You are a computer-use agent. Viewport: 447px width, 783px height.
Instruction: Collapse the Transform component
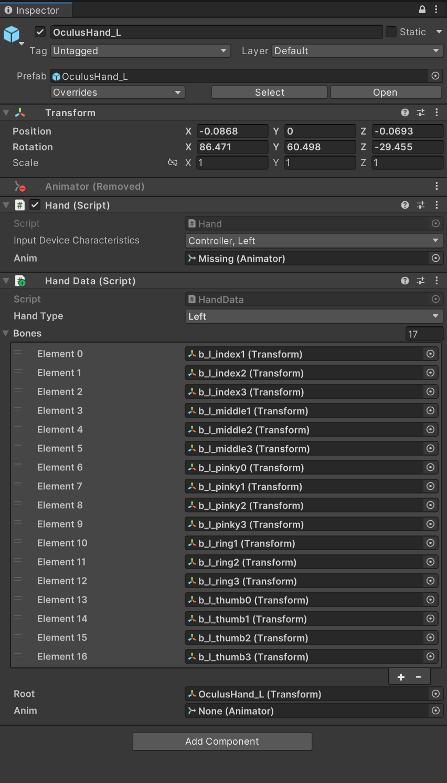(6, 112)
